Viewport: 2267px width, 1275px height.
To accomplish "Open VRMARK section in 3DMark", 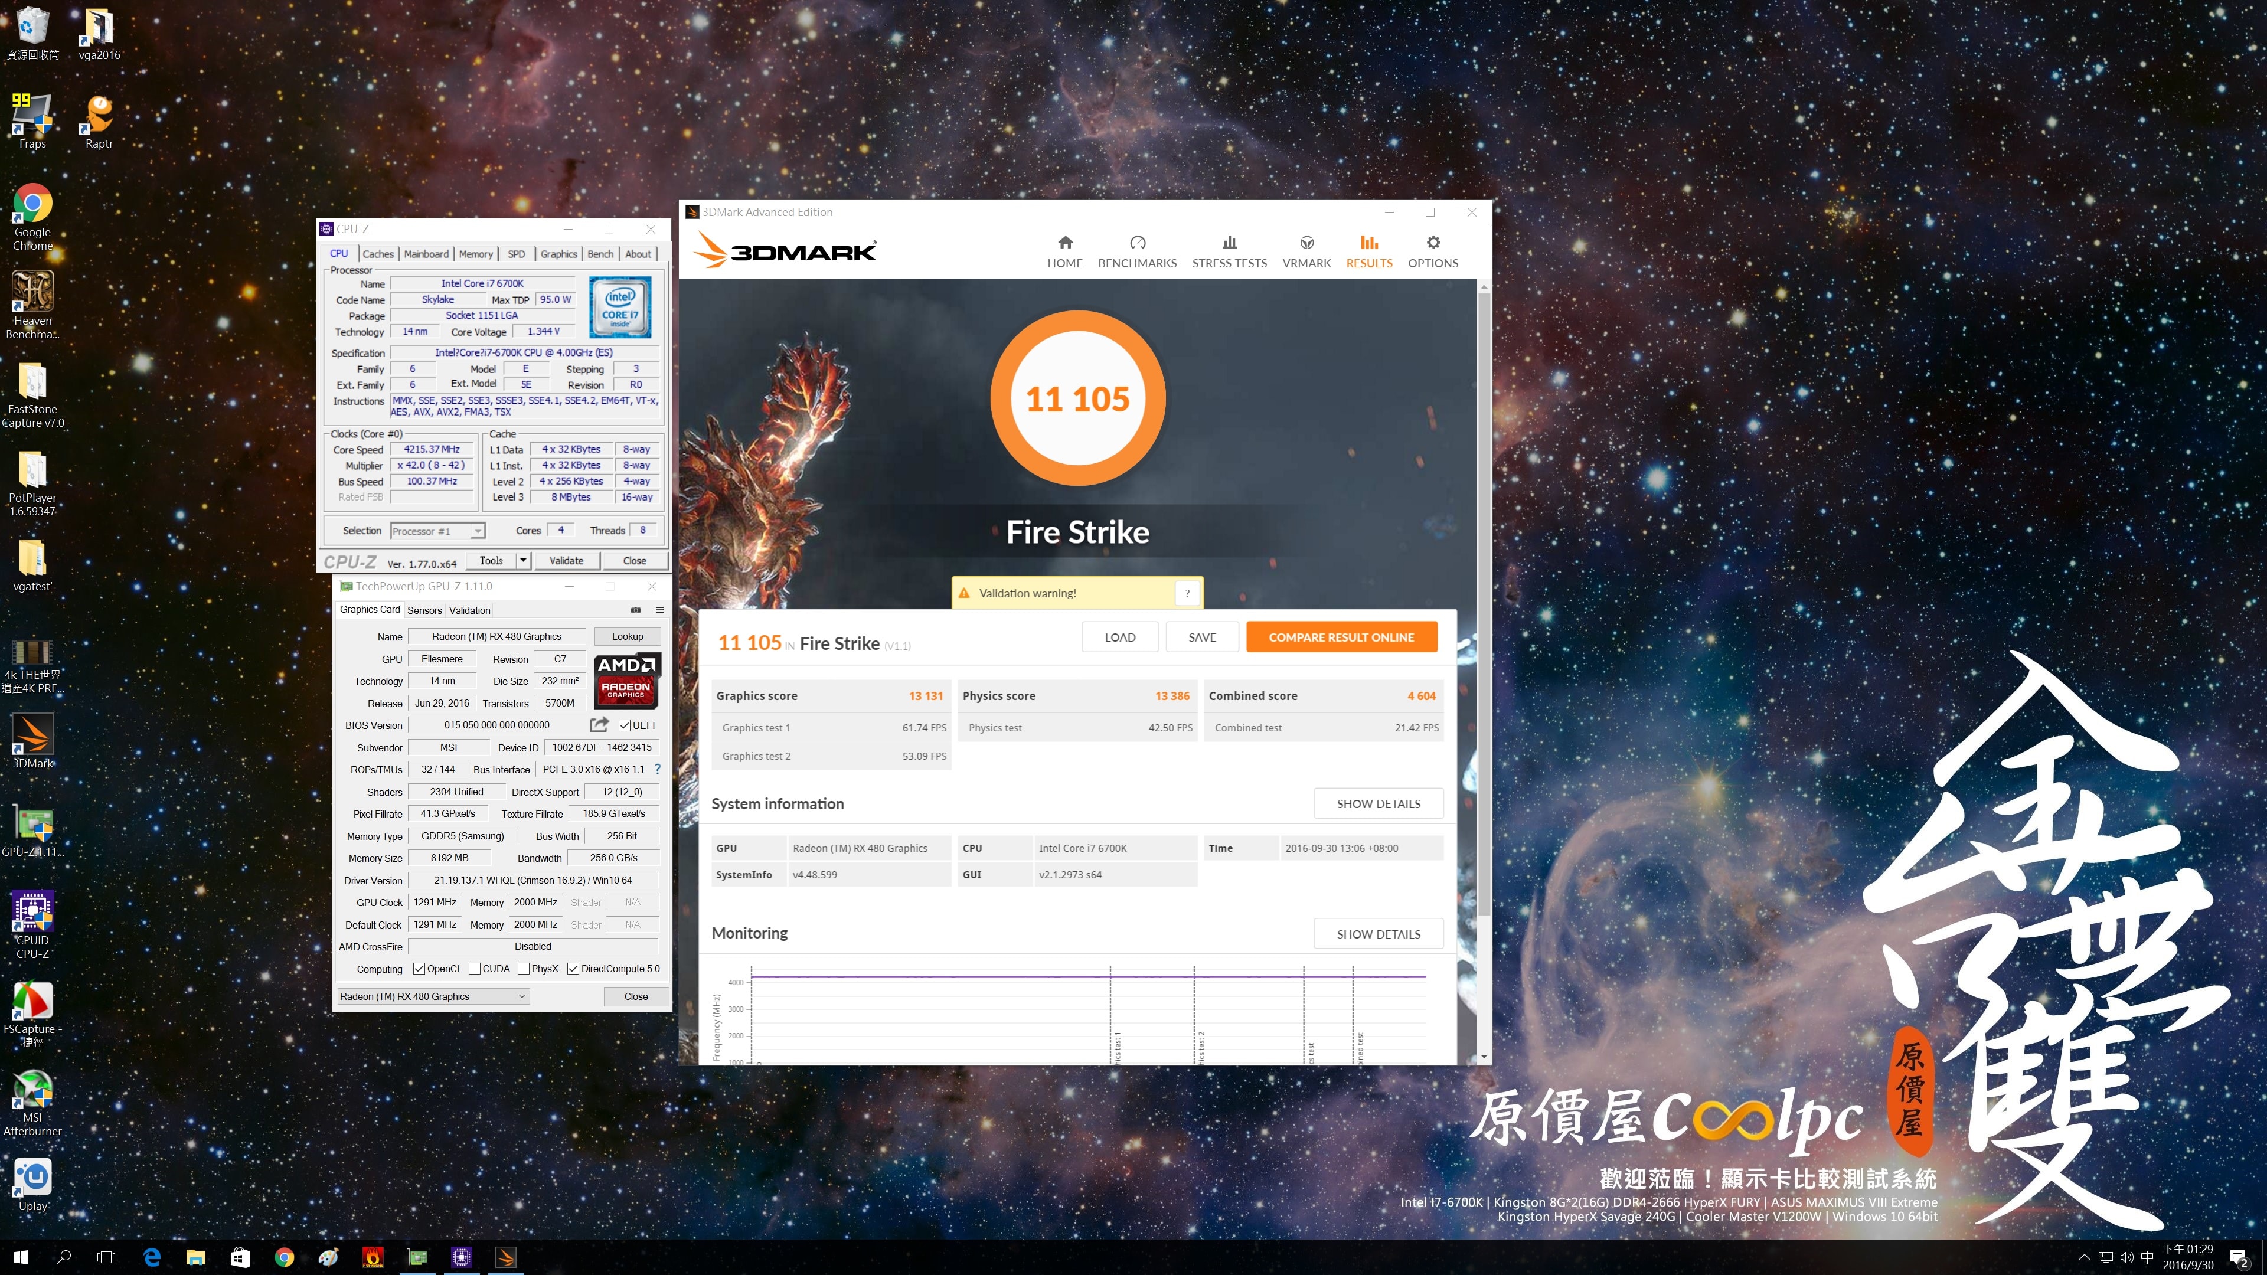I will (x=1306, y=251).
